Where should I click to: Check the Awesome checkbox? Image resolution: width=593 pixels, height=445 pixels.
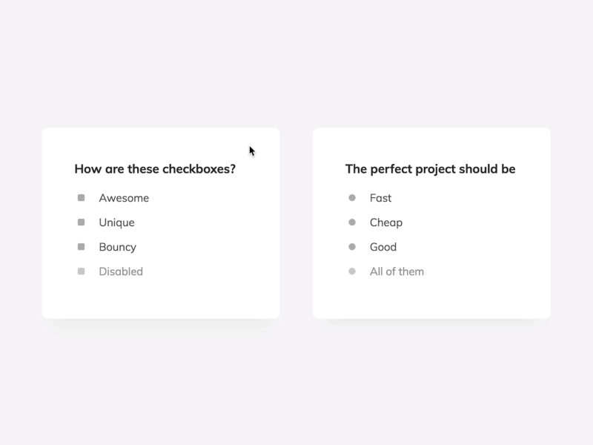pos(82,197)
